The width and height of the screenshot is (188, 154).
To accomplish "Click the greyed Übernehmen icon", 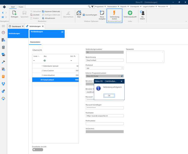I will point(68,13).
